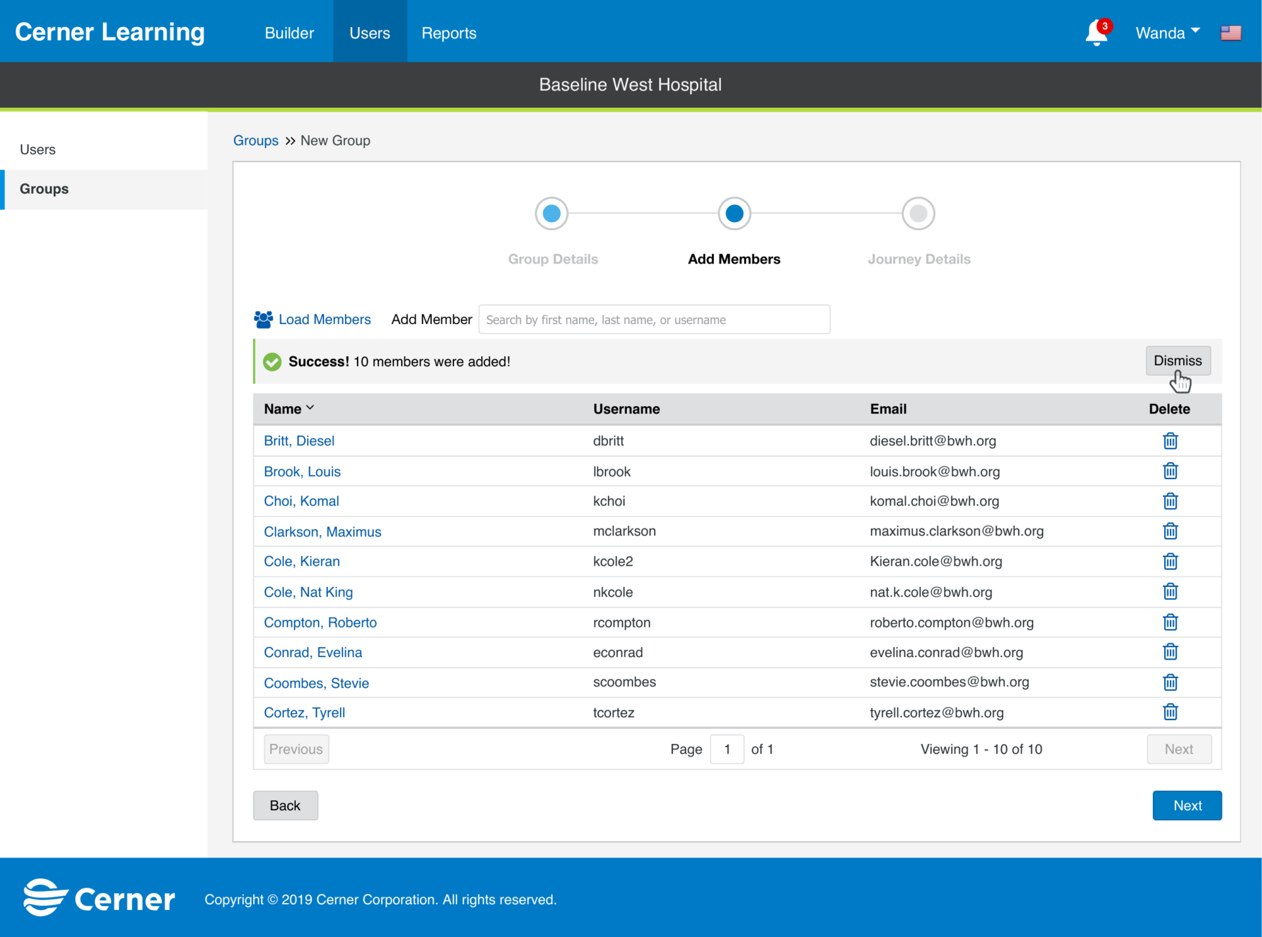The width and height of the screenshot is (1262, 937).
Task: Open Choi, Komal link
Action: [302, 501]
